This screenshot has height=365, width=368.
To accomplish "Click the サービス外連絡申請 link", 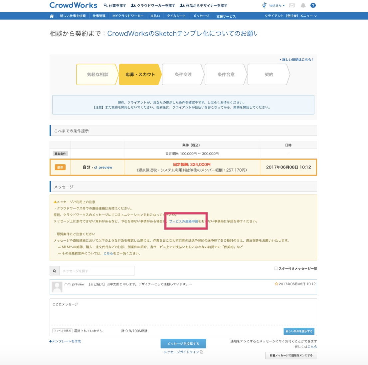I will click(x=183, y=221).
